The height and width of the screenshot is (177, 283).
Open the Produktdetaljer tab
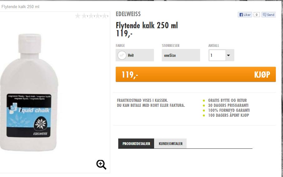click(x=136, y=143)
